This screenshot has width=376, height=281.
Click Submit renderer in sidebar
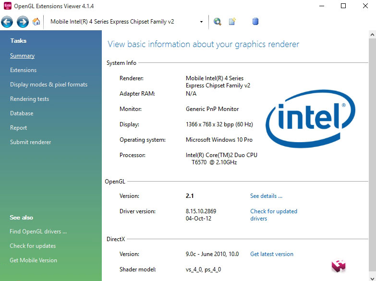tap(30, 142)
